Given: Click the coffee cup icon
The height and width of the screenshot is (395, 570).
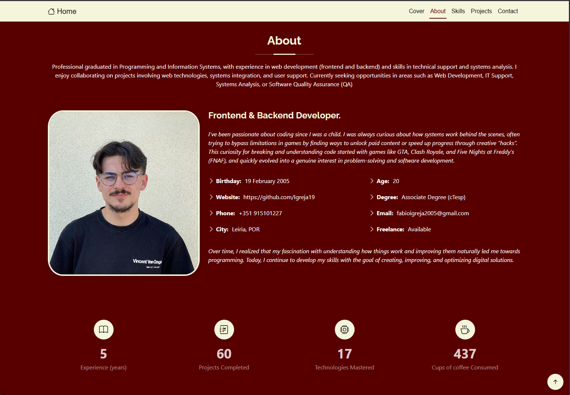Looking at the screenshot, I should (x=465, y=330).
